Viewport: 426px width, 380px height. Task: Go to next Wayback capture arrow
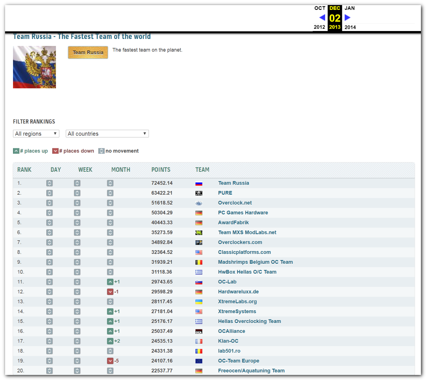(x=348, y=17)
